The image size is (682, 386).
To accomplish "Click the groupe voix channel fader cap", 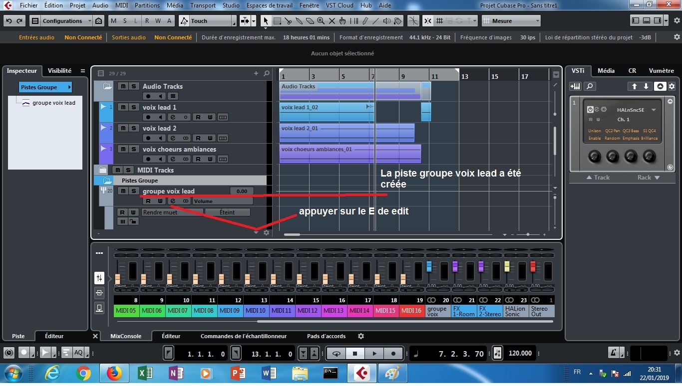I will [429, 267].
